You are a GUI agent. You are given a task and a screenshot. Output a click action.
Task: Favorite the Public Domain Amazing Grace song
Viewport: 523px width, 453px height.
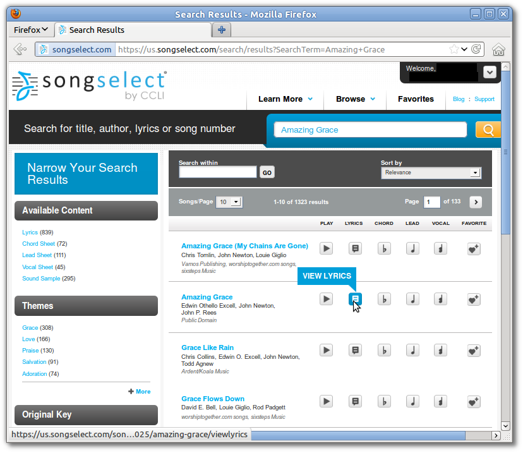pyautogui.click(x=474, y=299)
